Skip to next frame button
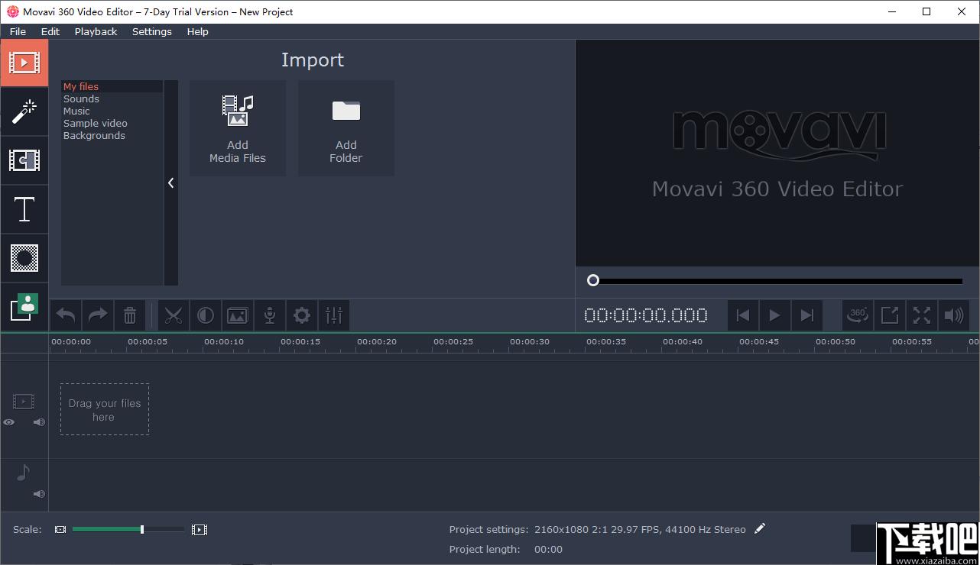 806,315
